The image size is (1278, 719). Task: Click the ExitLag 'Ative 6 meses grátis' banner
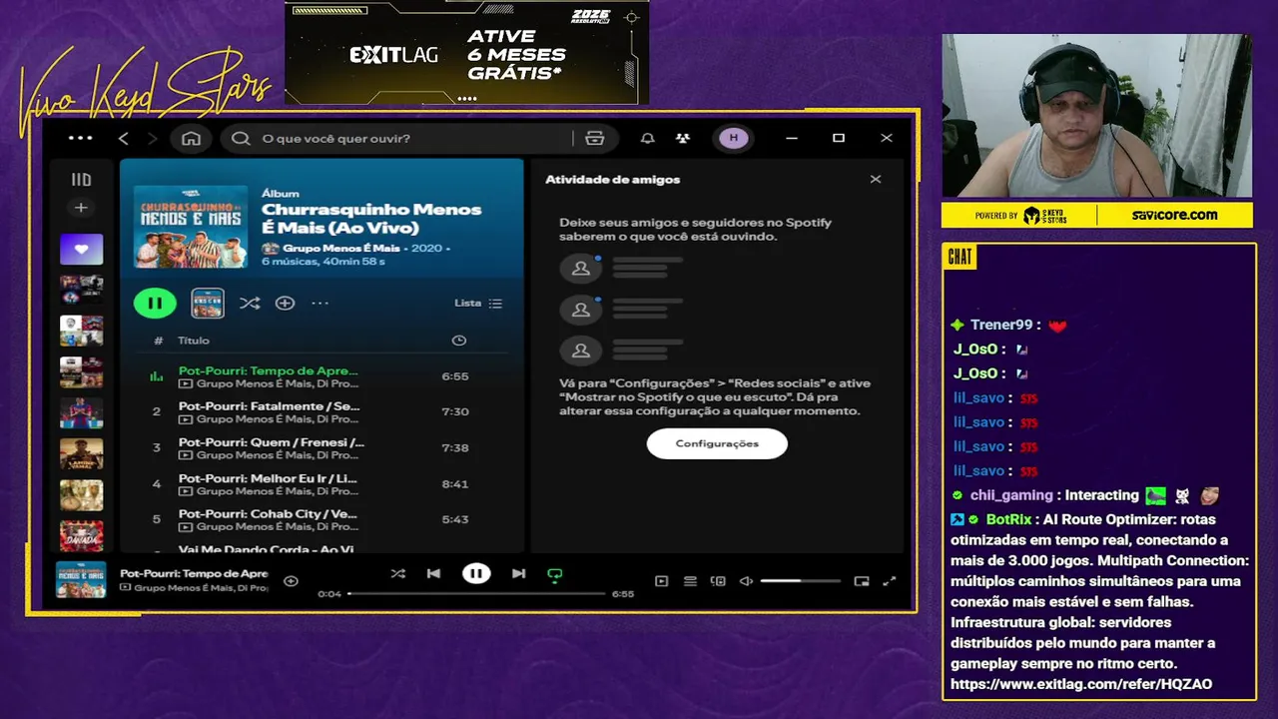[x=466, y=52]
